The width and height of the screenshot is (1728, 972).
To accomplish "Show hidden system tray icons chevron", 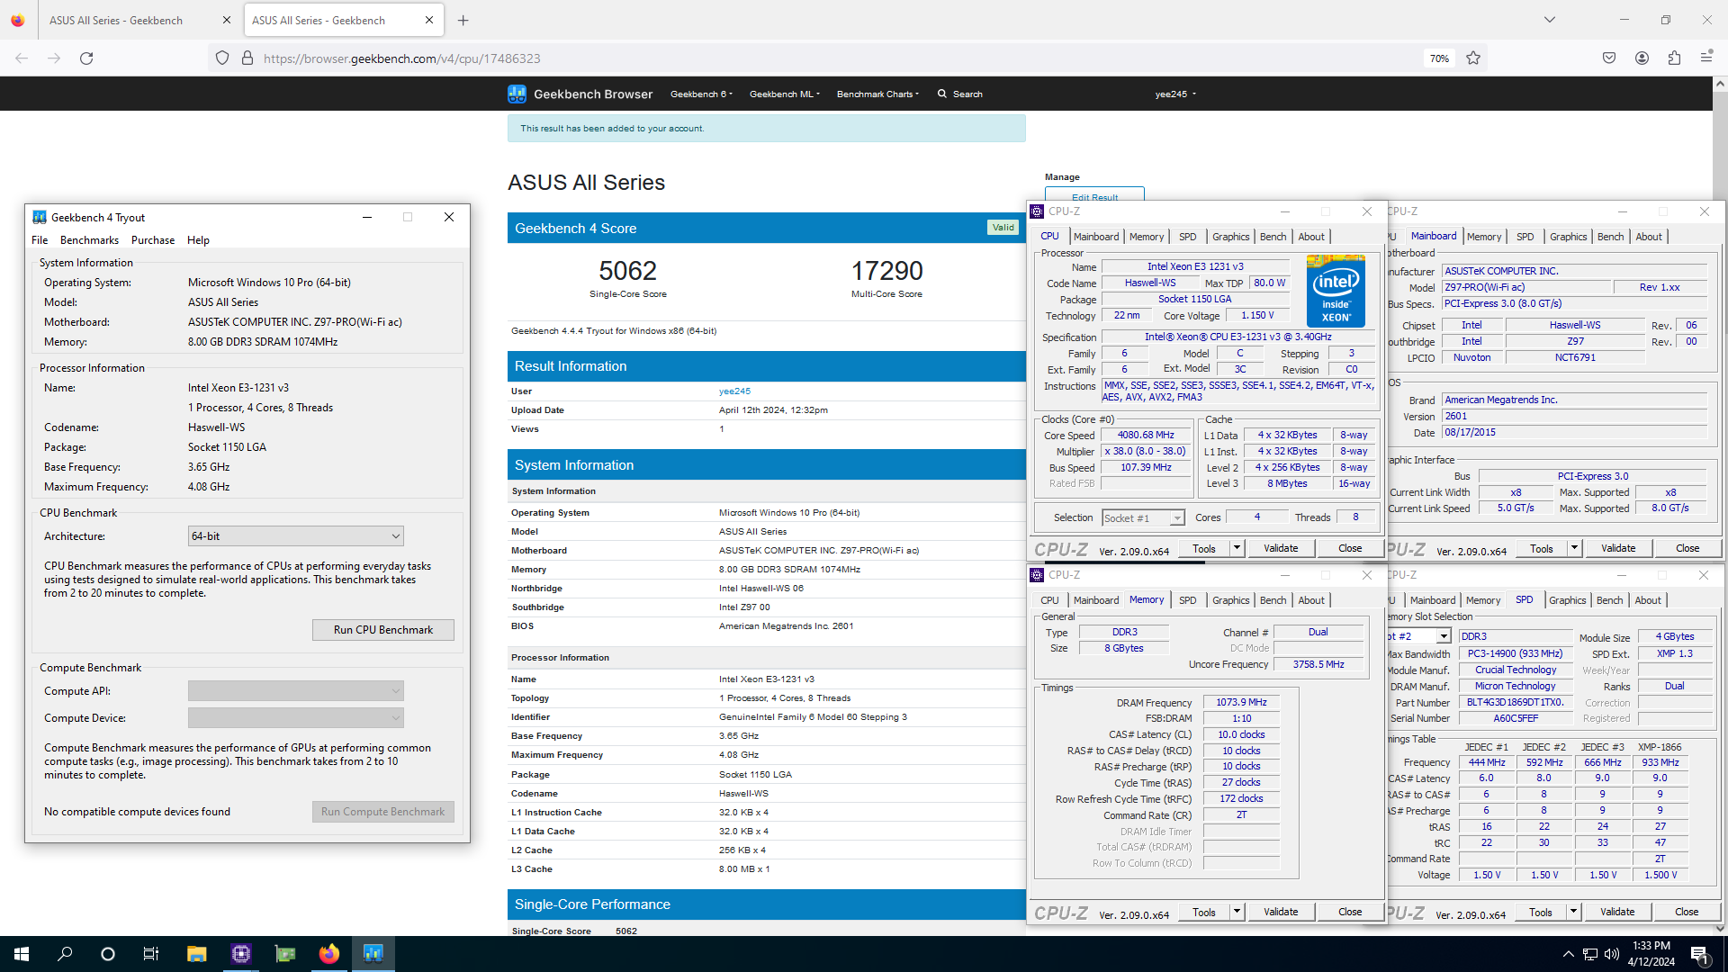I will point(1568,954).
